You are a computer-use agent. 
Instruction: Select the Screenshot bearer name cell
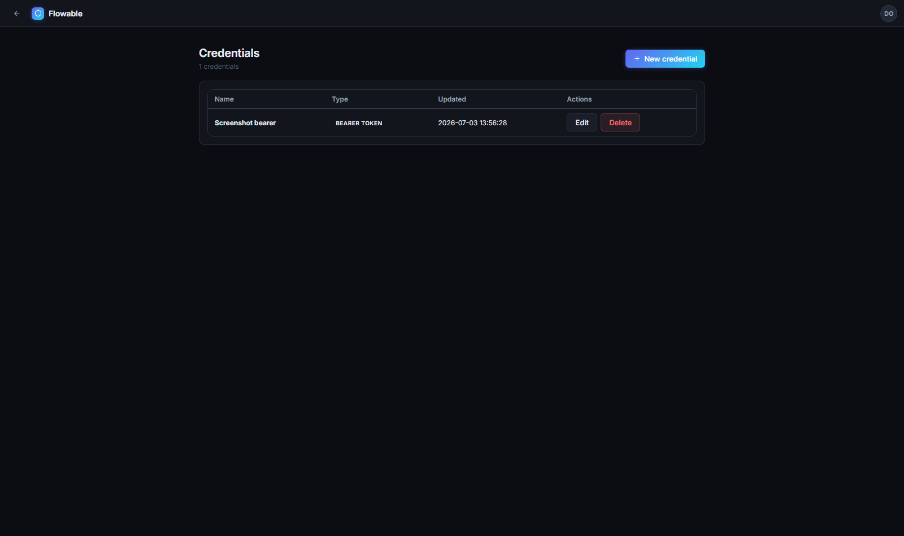click(245, 123)
